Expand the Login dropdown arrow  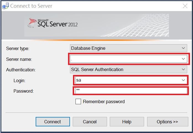(x=183, y=80)
